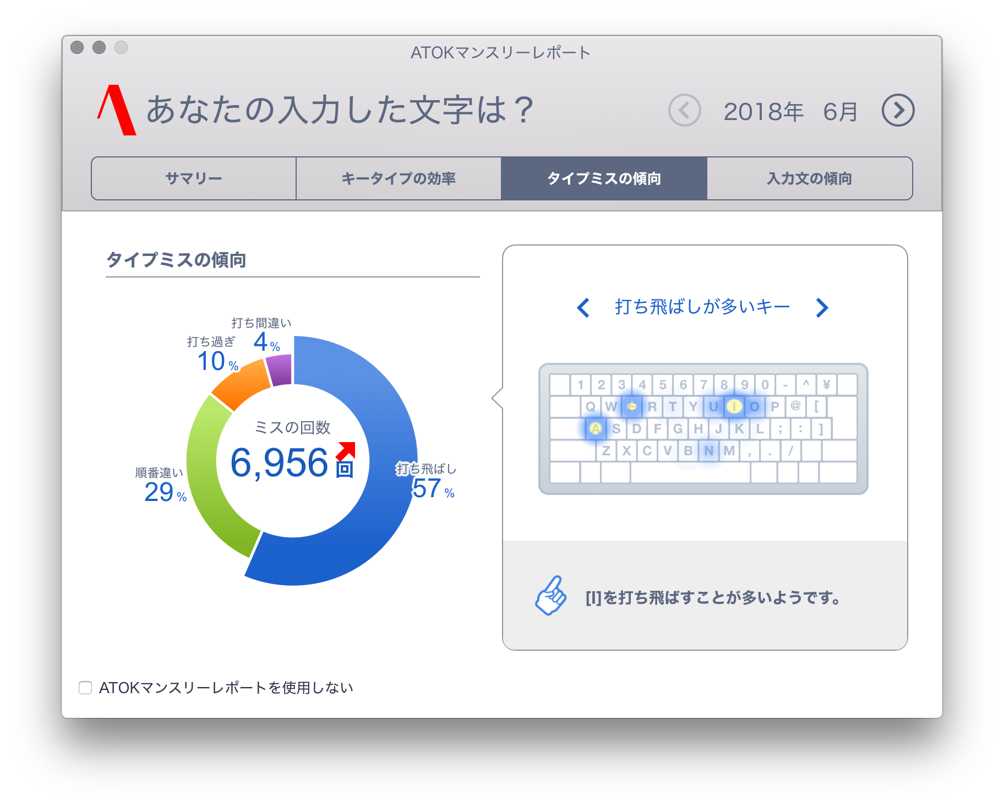Click the 10% 打ち過ぎ label
1004x806 pixels.
(x=212, y=355)
